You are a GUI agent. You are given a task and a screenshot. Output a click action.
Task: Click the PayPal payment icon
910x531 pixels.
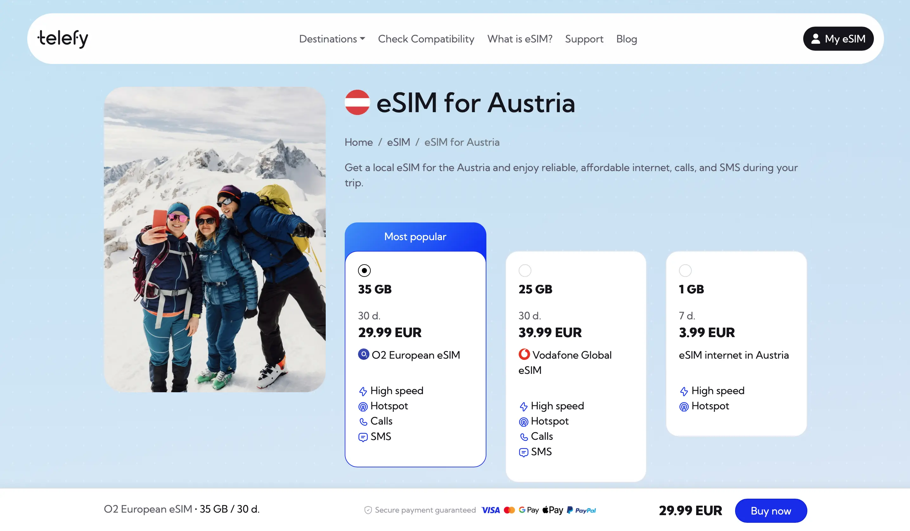point(581,510)
